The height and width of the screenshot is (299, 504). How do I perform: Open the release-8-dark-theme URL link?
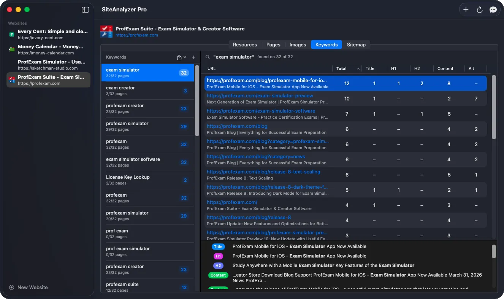point(267,187)
